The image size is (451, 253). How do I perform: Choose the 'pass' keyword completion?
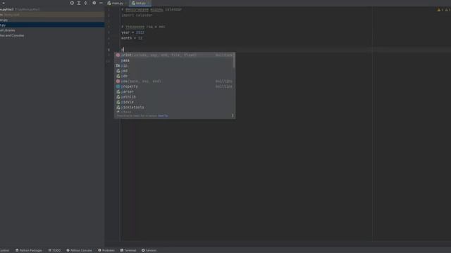pyautogui.click(x=174, y=60)
